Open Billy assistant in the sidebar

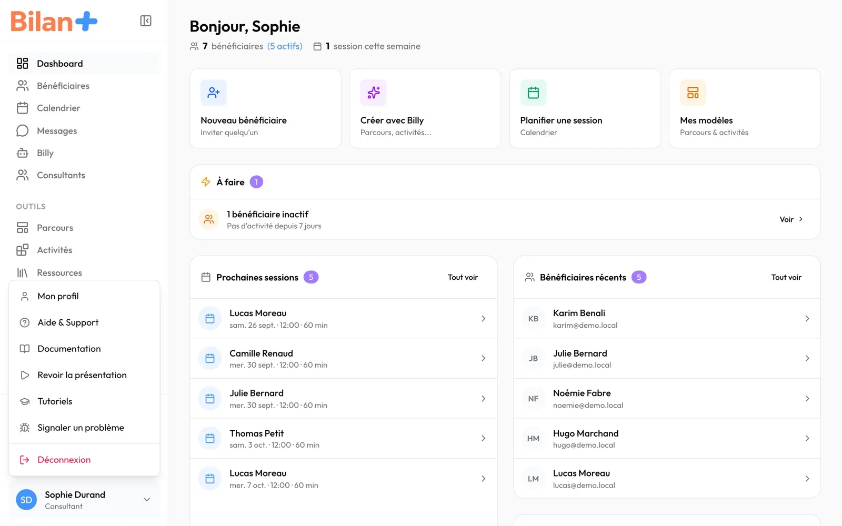tap(84, 153)
